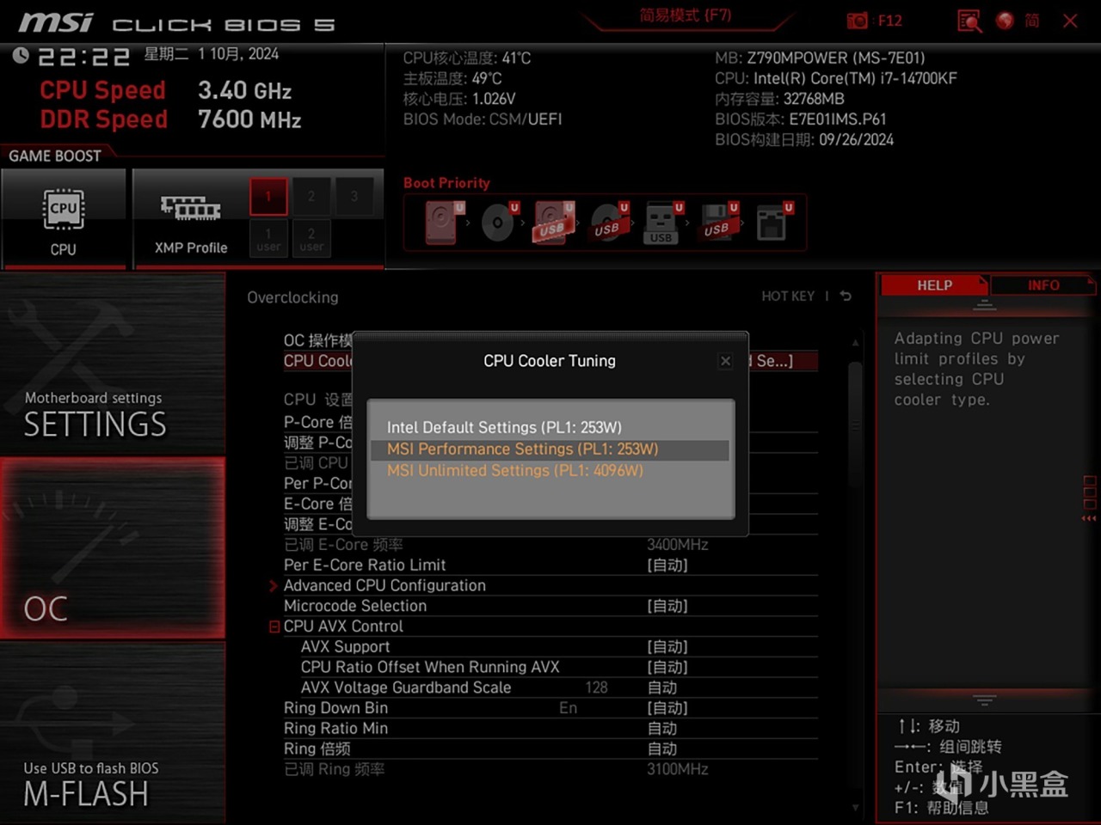Select MSI Performance Settings (PL1: 253W)

pyautogui.click(x=550, y=449)
